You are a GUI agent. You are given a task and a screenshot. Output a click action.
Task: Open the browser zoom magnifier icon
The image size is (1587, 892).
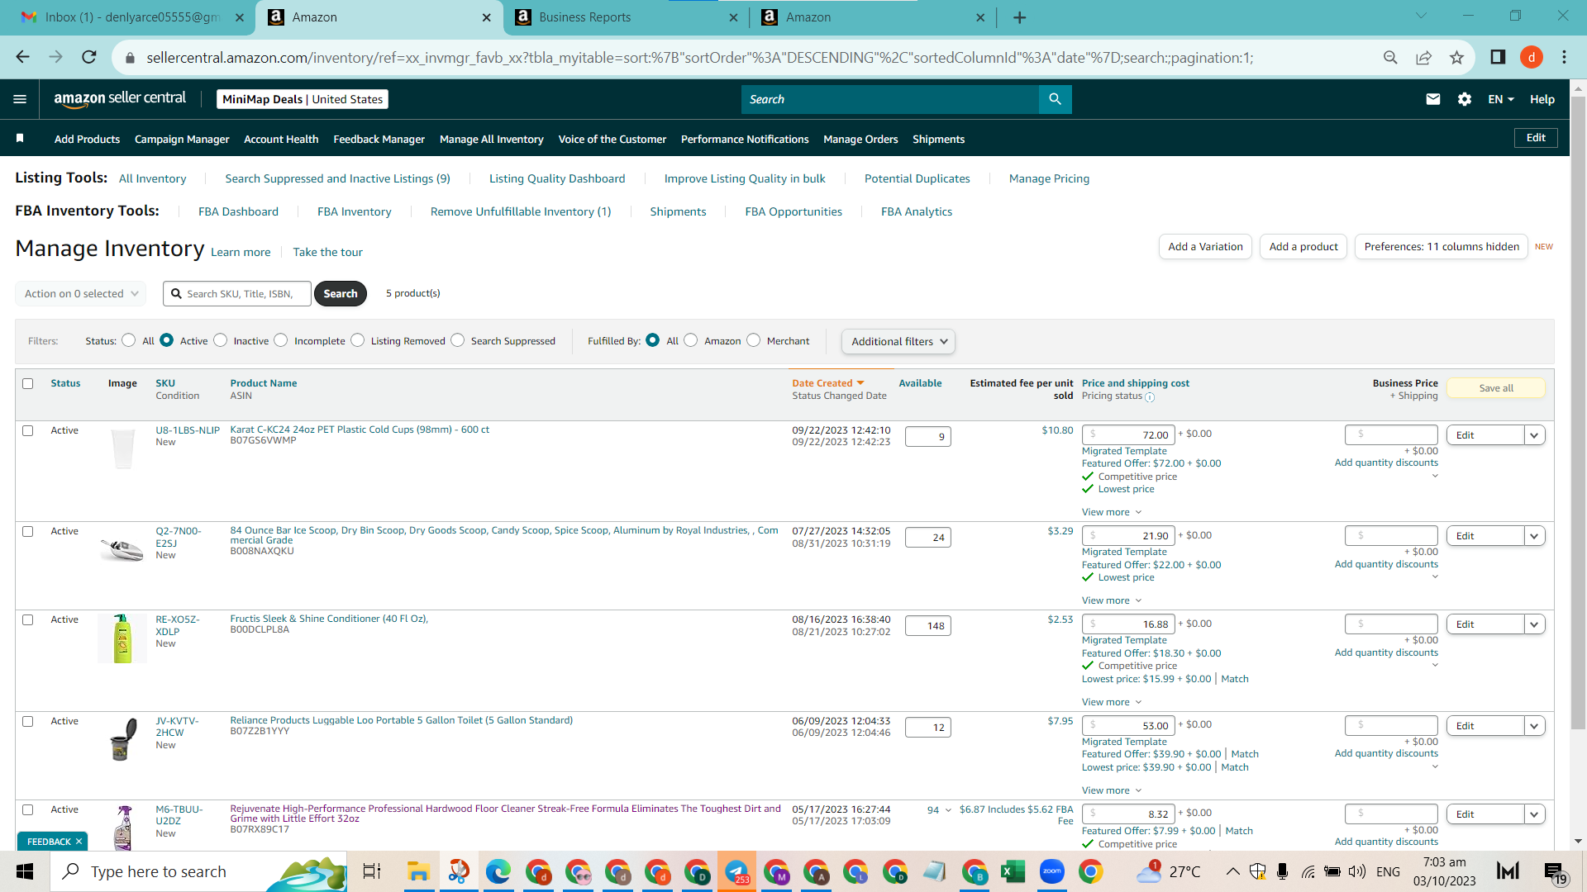pos(1390,57)
